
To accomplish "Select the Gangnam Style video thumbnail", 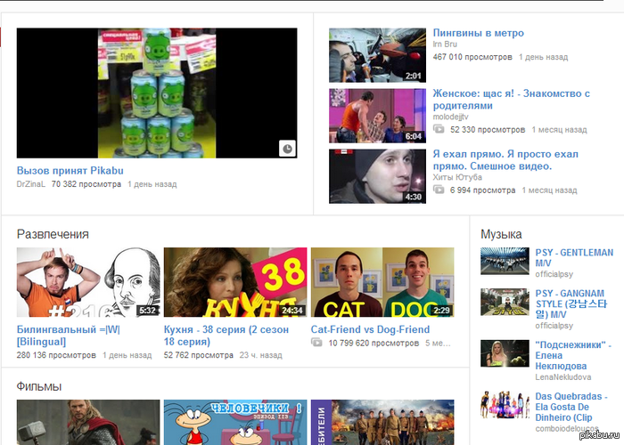I will click(x=505, y=303).
